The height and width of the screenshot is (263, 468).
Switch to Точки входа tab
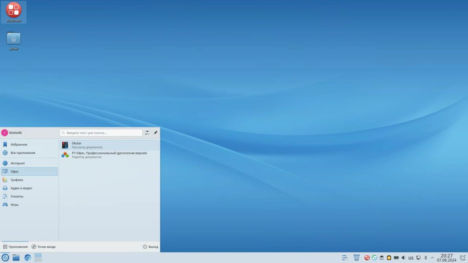pyautogui.click(x=43, y=247)
